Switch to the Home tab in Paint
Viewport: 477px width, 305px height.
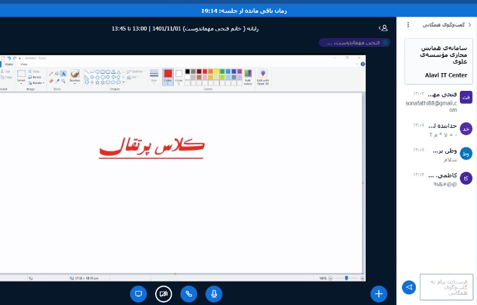point(9,64)
